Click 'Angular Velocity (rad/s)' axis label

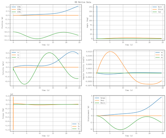pyautogui.click(x=83, y=68)
